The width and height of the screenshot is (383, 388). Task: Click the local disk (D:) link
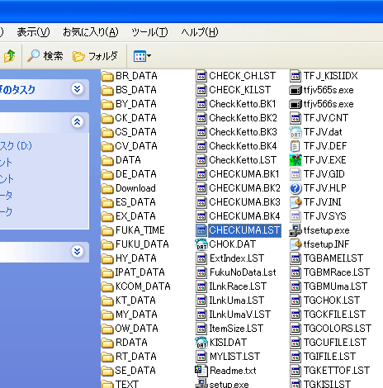coord(16,146)
